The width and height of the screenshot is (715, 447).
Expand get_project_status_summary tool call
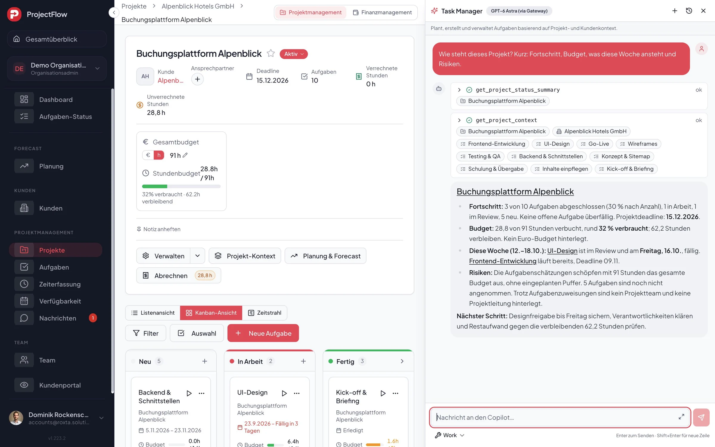coord(459,90)
